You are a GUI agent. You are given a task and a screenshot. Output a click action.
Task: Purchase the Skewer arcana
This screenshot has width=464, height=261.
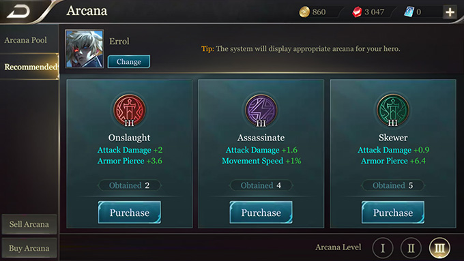coord(392,213)
